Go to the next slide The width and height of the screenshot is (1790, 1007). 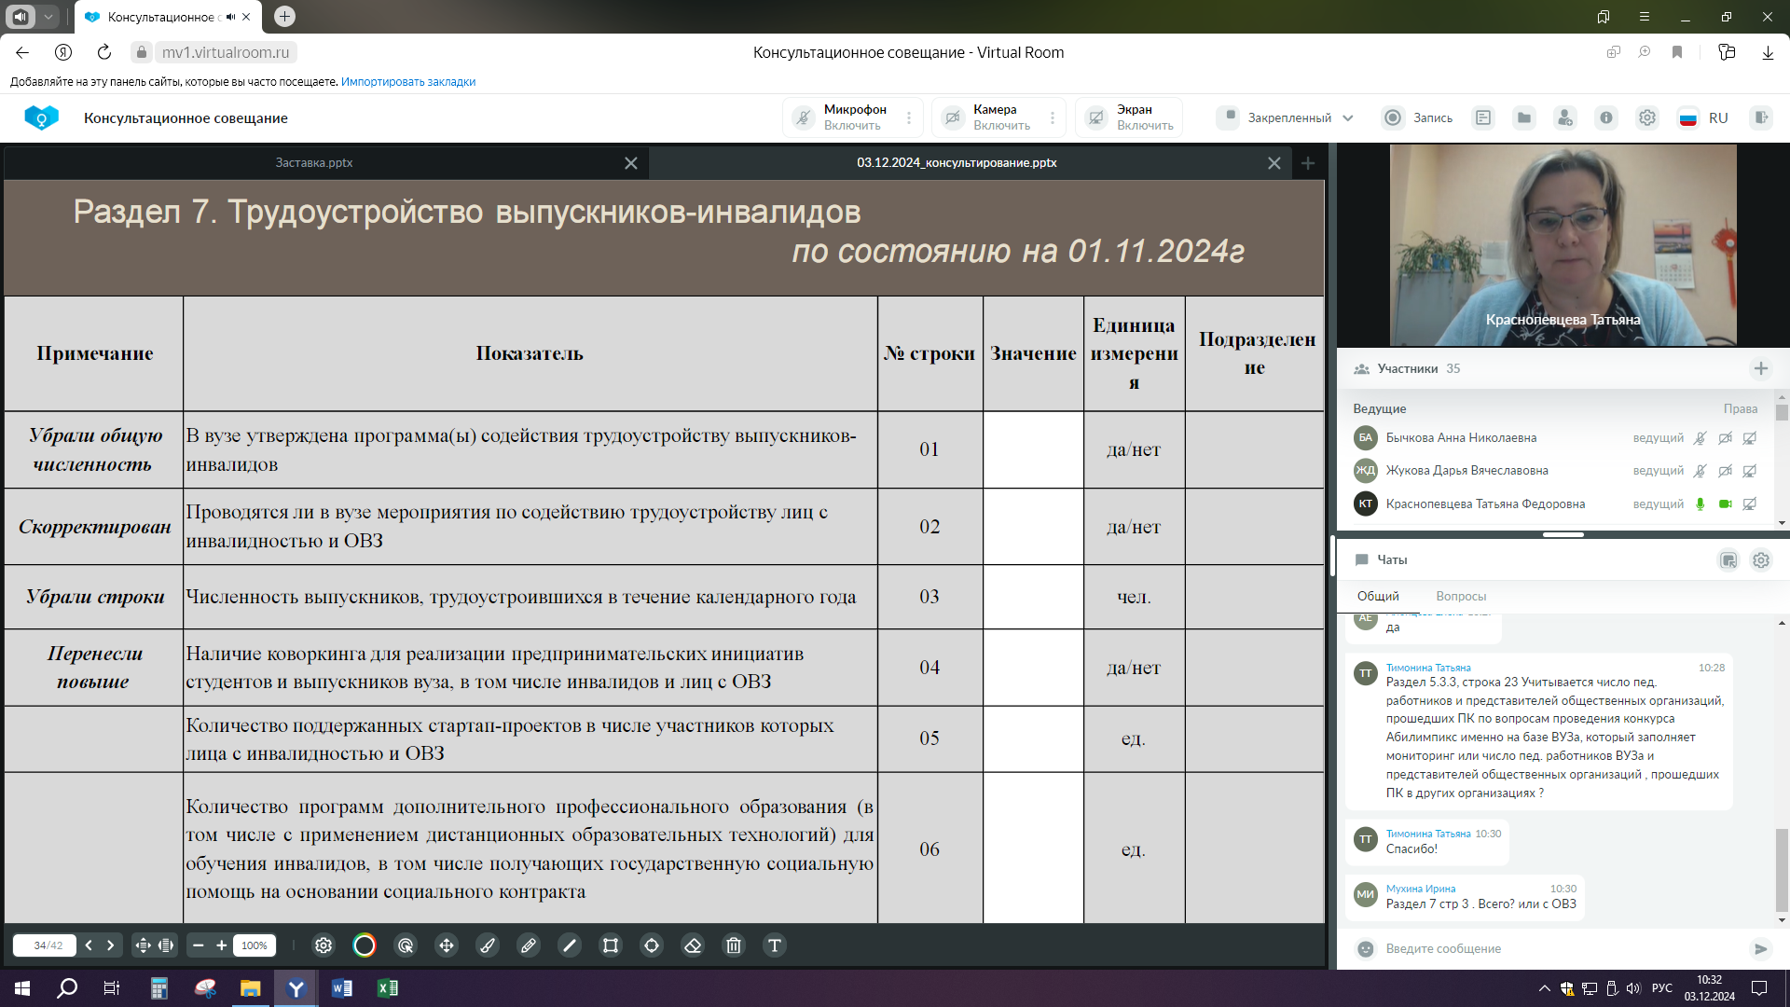(110, 945)
